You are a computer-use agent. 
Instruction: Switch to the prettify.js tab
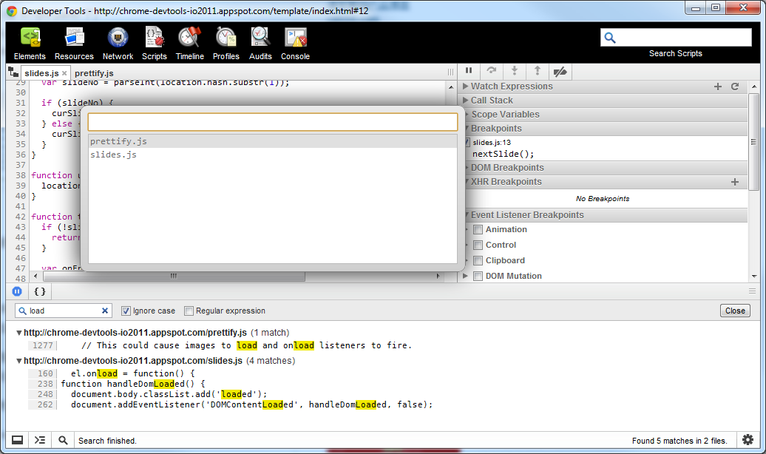[x=95, y=73]
